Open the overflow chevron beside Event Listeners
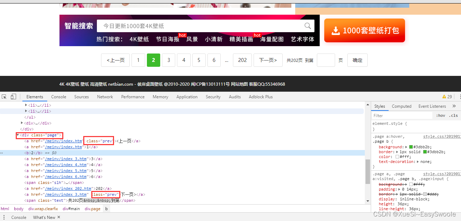 454,106
